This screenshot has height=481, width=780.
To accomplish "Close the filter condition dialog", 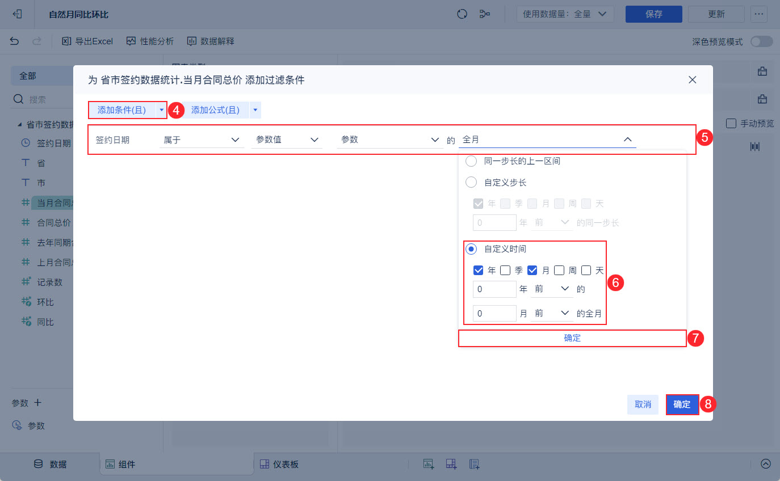I will point(693,80).
